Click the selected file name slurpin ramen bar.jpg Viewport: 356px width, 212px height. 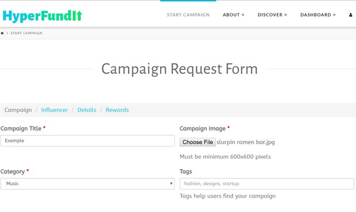pyautogui.click(x=246, y=142)
